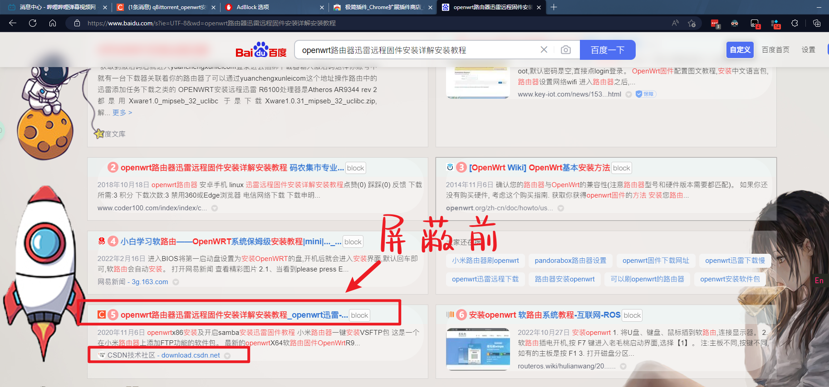
Task: Click the 自定义 button
Action: pyautogui.click(x=740, y=49)
